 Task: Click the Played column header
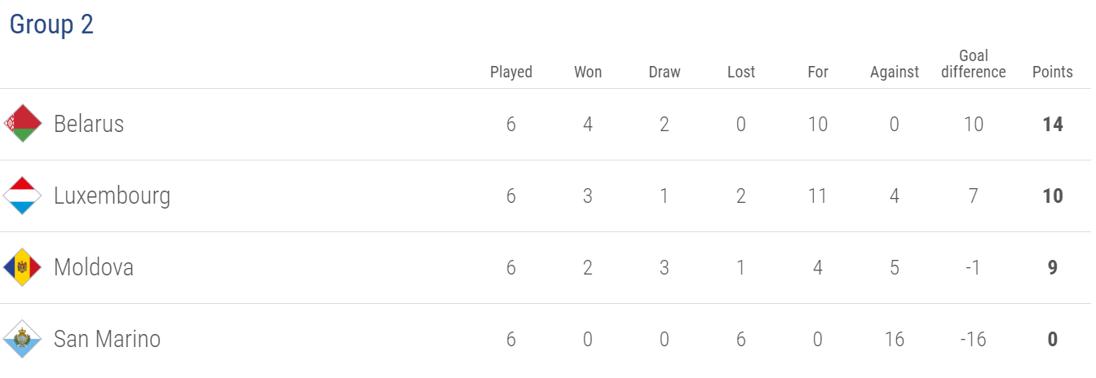coord(511,72)
